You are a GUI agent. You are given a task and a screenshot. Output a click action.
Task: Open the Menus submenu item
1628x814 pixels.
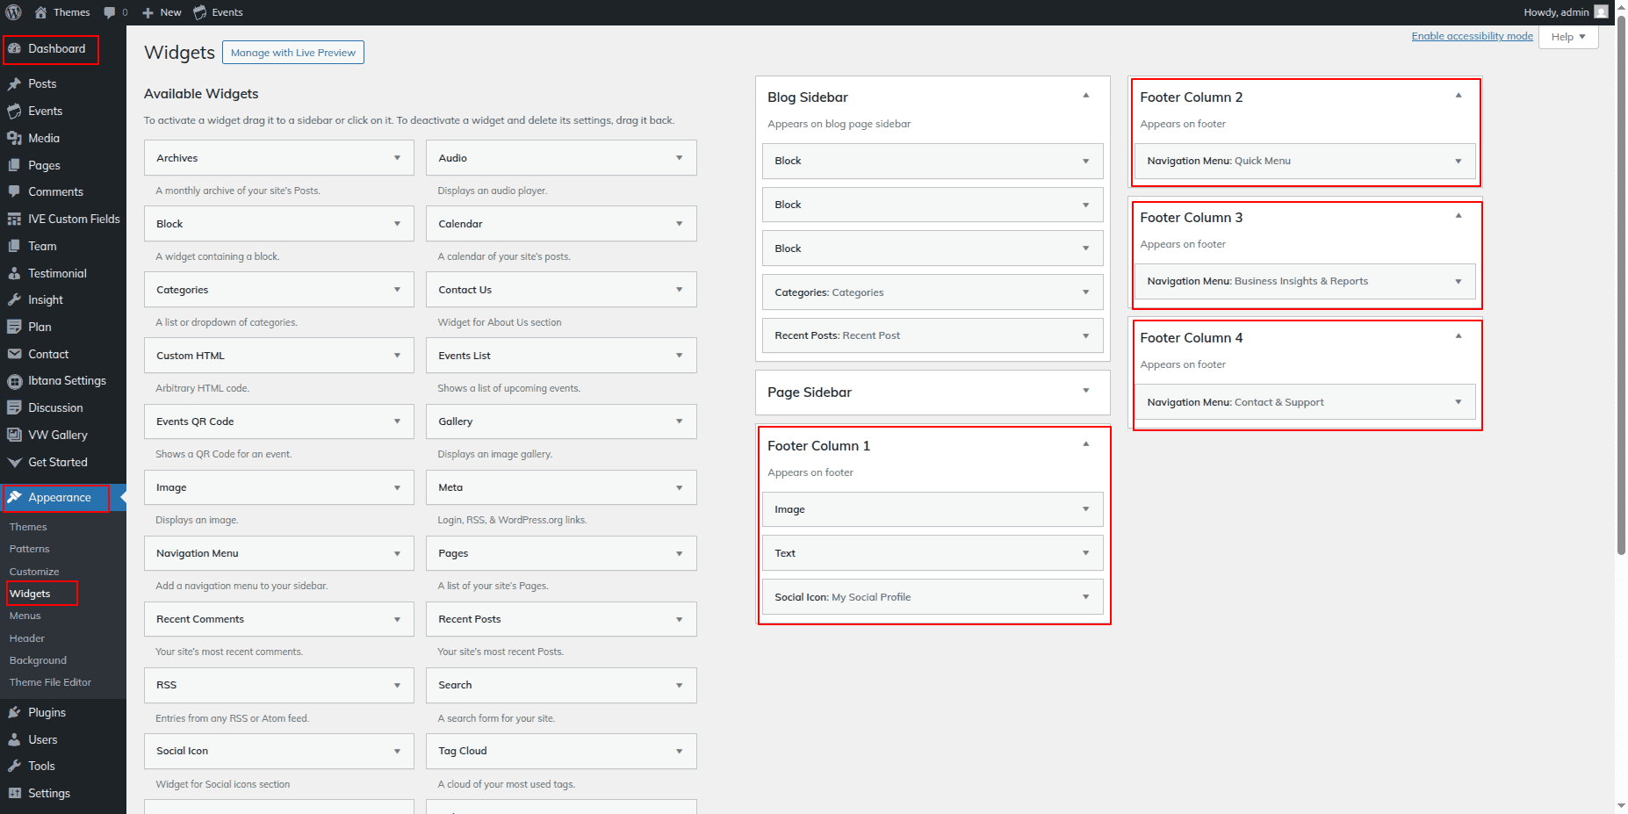click(x=25, y=616)
